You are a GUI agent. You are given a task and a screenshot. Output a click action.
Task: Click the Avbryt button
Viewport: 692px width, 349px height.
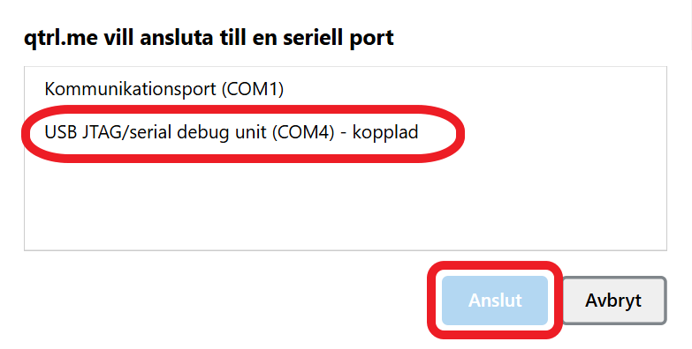point(613,301)
